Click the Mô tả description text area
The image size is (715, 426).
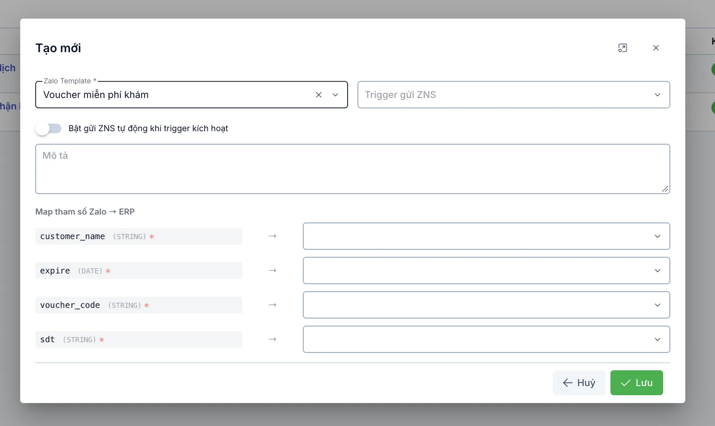353,169
